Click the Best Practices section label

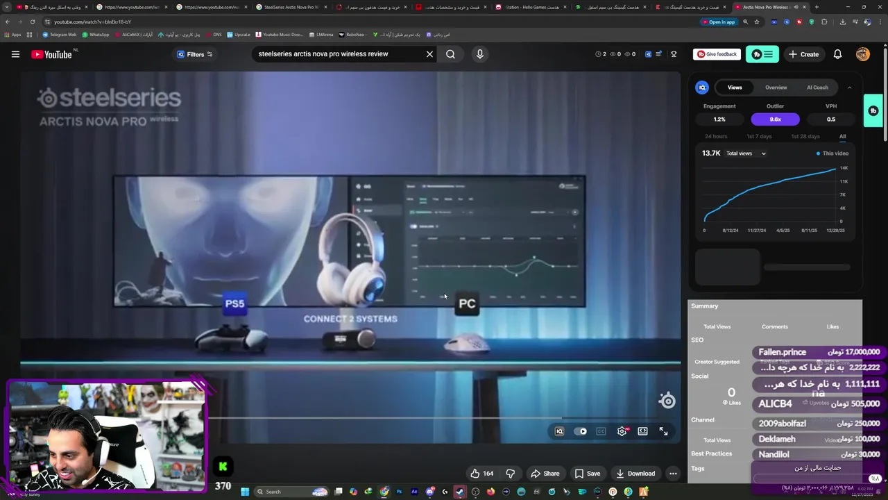pos(711,453)
